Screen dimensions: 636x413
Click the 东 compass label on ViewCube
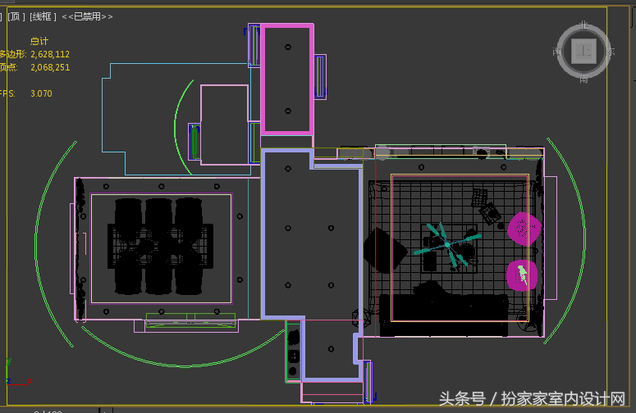611,52
